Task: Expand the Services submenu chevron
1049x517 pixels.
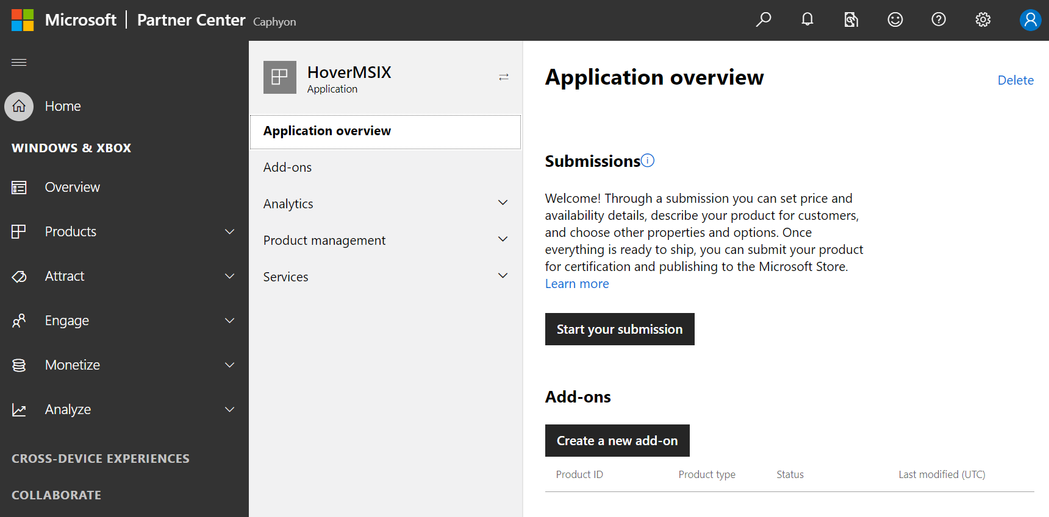Action: pos(503,276)
